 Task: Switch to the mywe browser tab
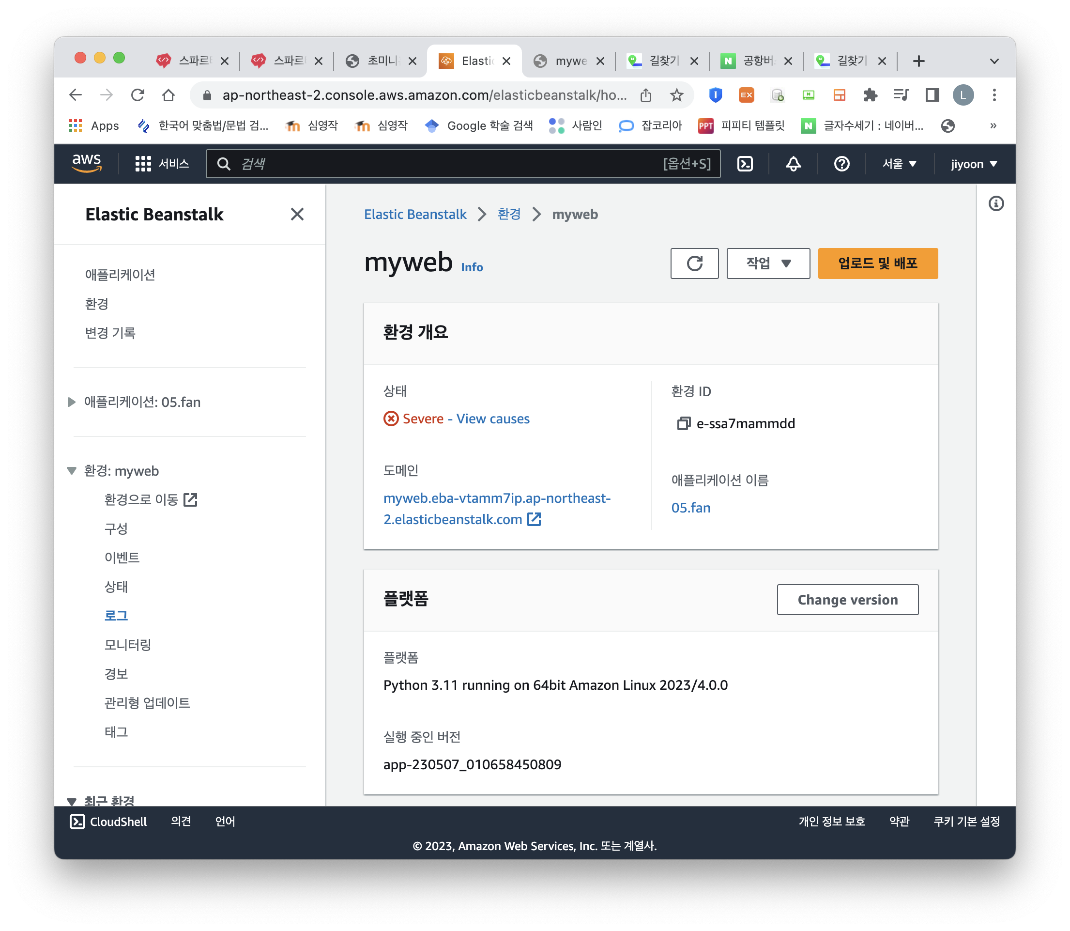[x=568, y=62]
